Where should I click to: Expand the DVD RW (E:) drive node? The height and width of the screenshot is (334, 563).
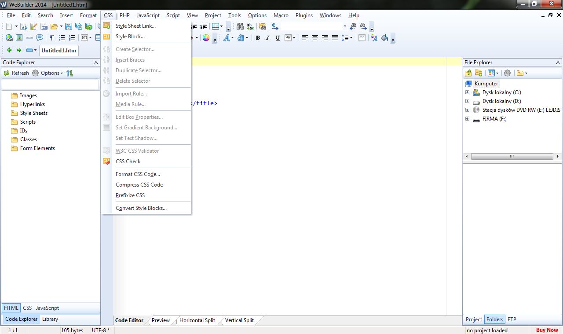coord(467,110)
